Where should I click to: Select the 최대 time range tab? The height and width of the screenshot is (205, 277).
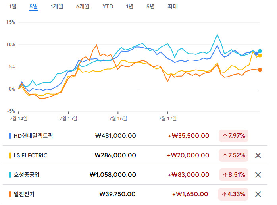(173, 6)
